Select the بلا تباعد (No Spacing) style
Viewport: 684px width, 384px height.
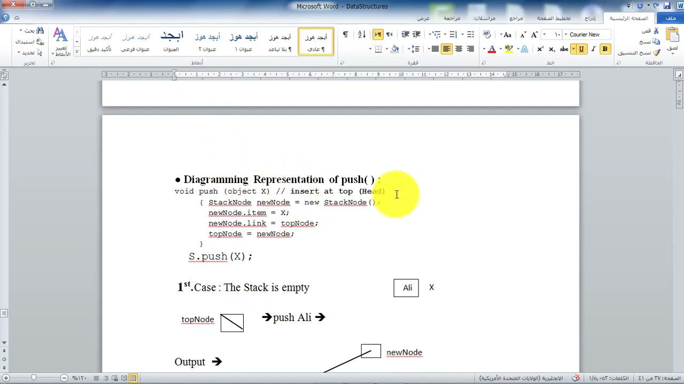point(280,42)
